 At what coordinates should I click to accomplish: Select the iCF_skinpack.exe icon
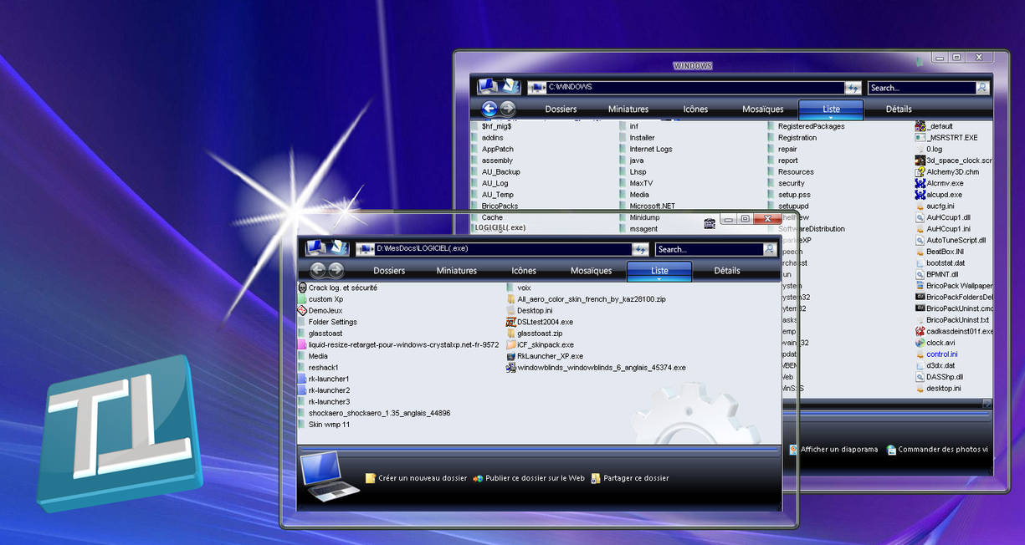[x=511, y=344]
